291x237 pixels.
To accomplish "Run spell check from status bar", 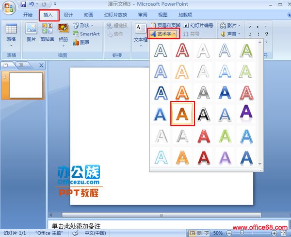I will pyautogui.click(x=75, y=233).
